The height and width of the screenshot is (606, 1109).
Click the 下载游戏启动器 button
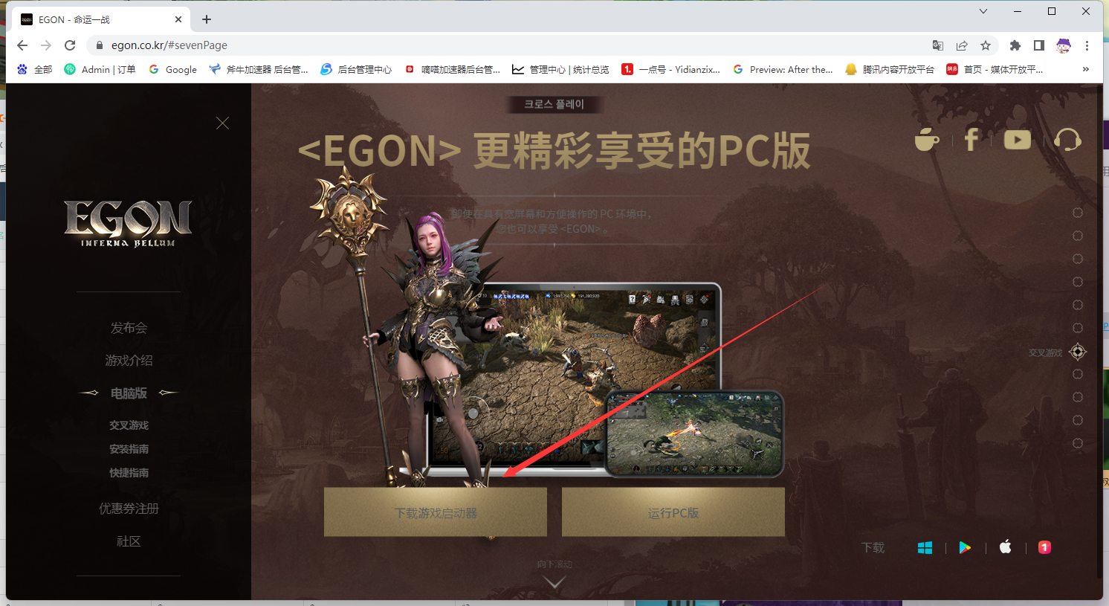tap(436, 512)
